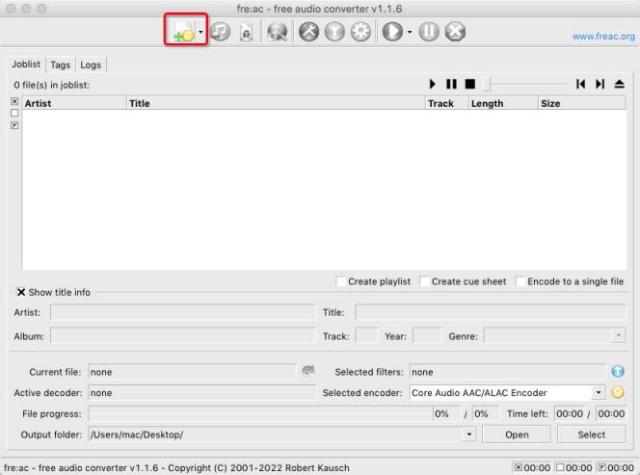Image resolution: width=640 pixels, height=475 pixels.
Task: Click the Year input field
Action: point(427,336)
